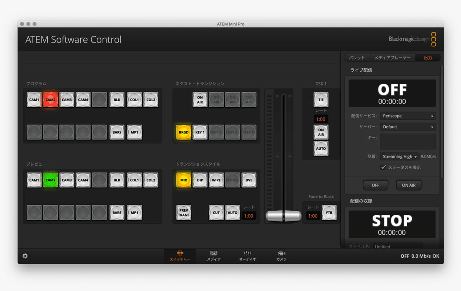461x291 pixels.
Task: Choose MIX transition style
Action: (x=184, y=180)
